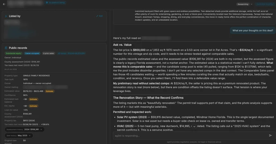Click the Estimate badge beside Estimated loan balance
This screenshot has height=144, width=276.
point(33,99)
